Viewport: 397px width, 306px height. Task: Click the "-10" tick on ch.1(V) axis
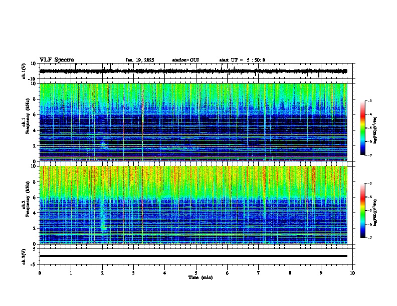coord(33,79)
